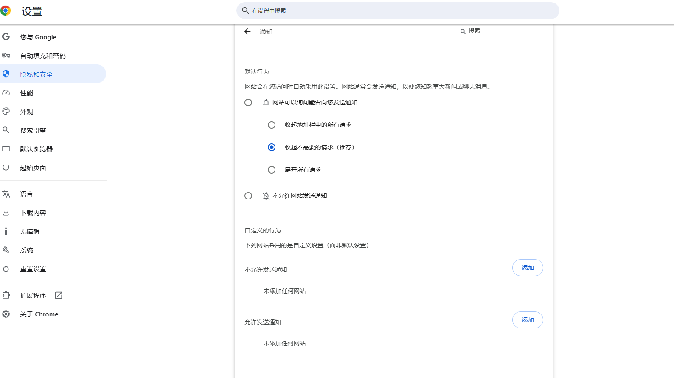Click the wrench icon for 系统
Viewport: 674px width, 378px height.
[6, 250]
